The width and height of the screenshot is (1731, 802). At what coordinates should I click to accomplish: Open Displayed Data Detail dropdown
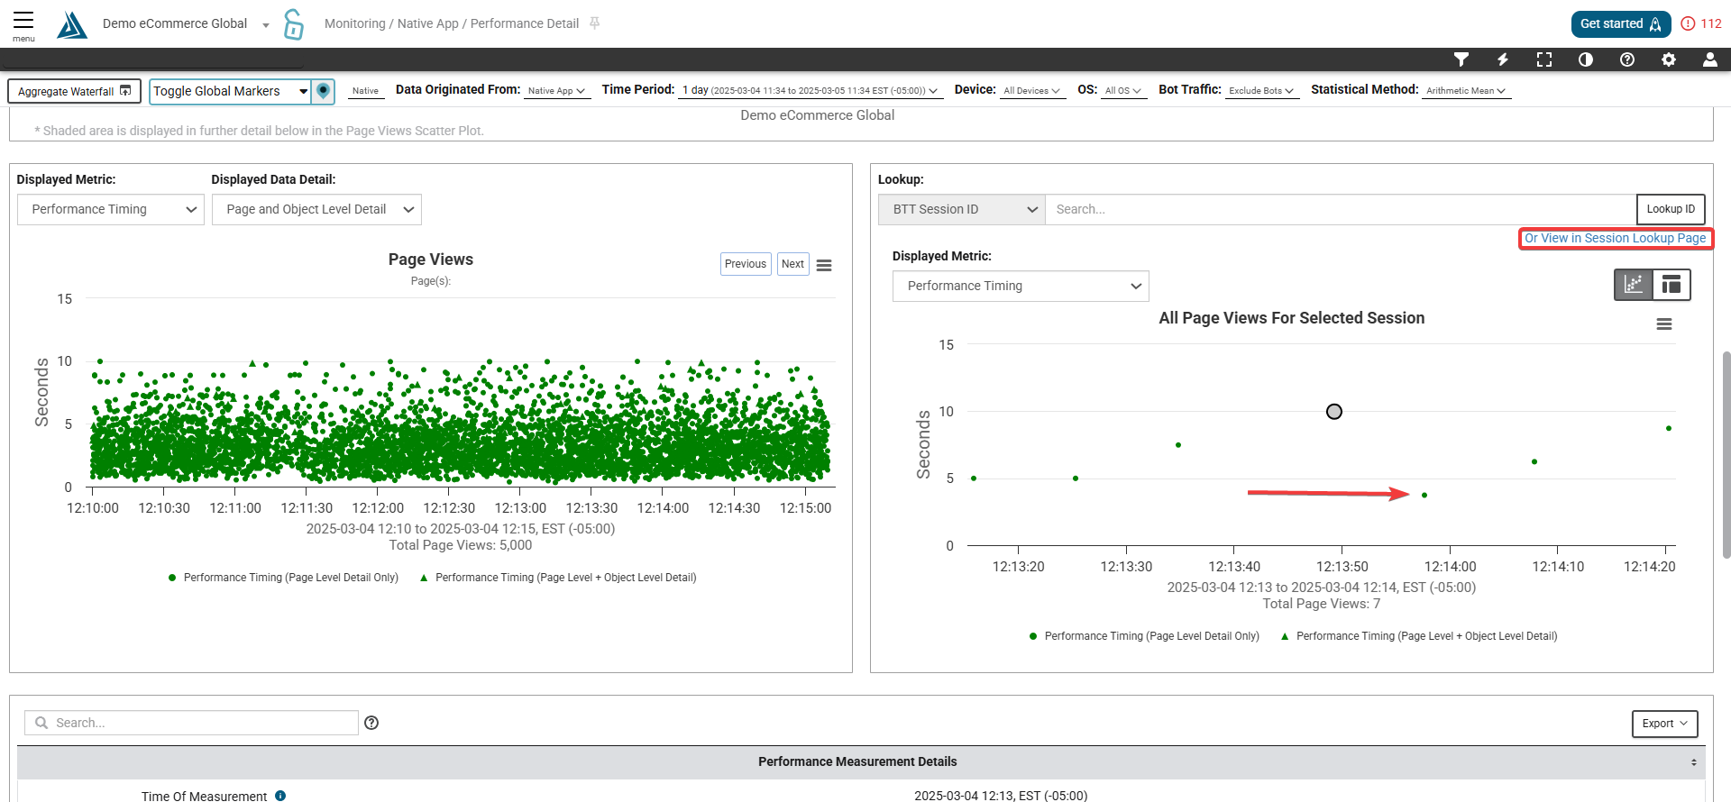316,210
